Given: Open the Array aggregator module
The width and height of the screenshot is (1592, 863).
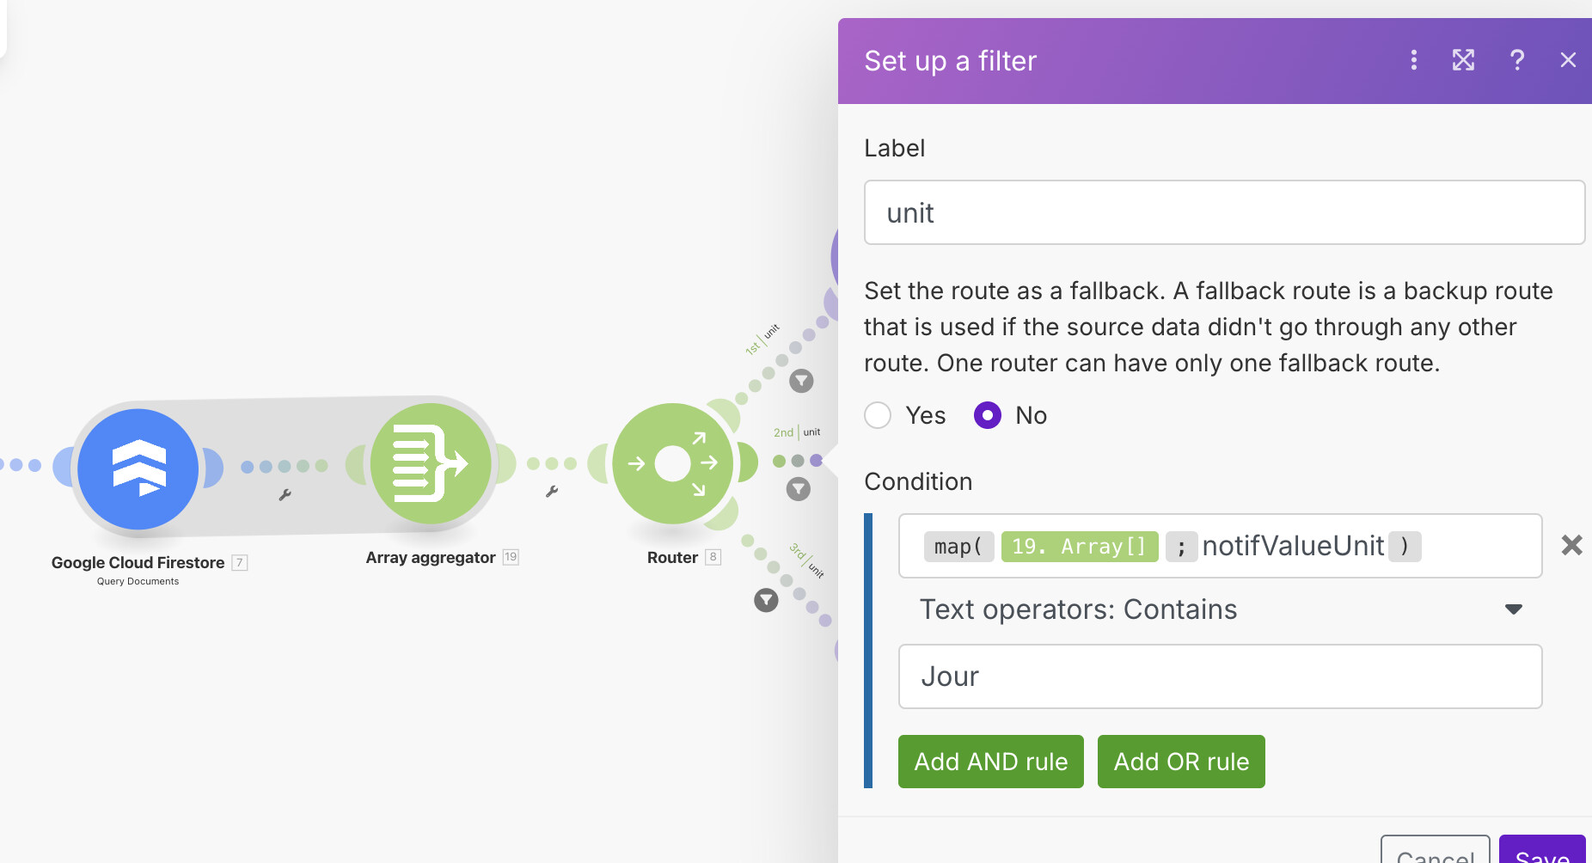Looking at the screenshot, I should click(x=431, y=463).
